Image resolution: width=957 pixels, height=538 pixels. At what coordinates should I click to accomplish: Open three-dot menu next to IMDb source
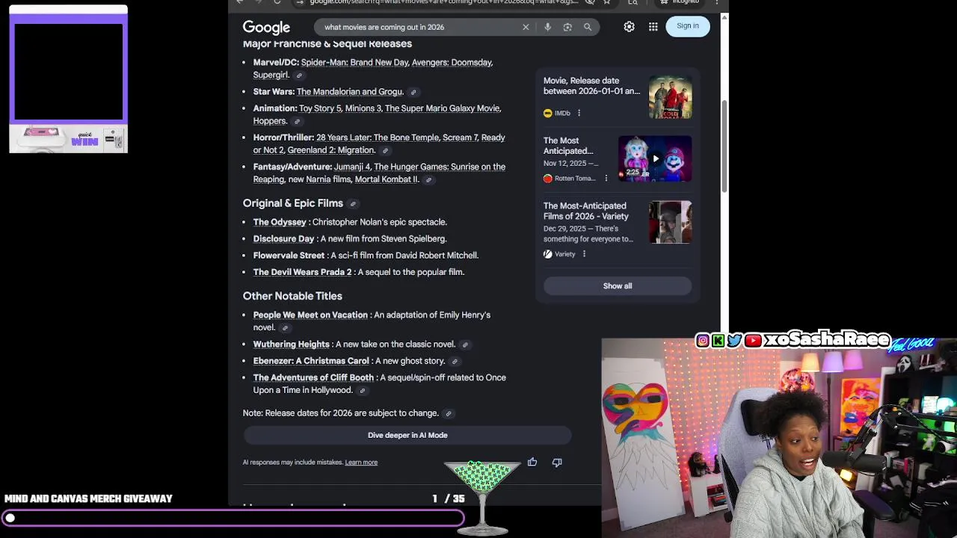(x=579, y=114)
